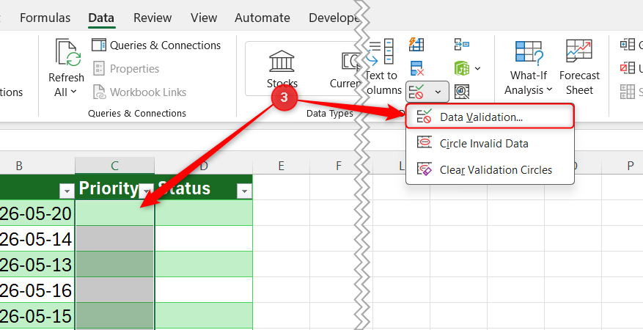Click the Remove Duplicates icon
The height and width of the screenshot is (330, 643).
(x=416, y=68)
